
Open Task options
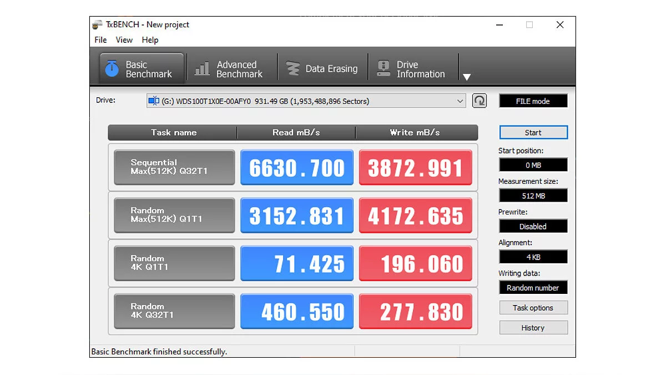533,308
